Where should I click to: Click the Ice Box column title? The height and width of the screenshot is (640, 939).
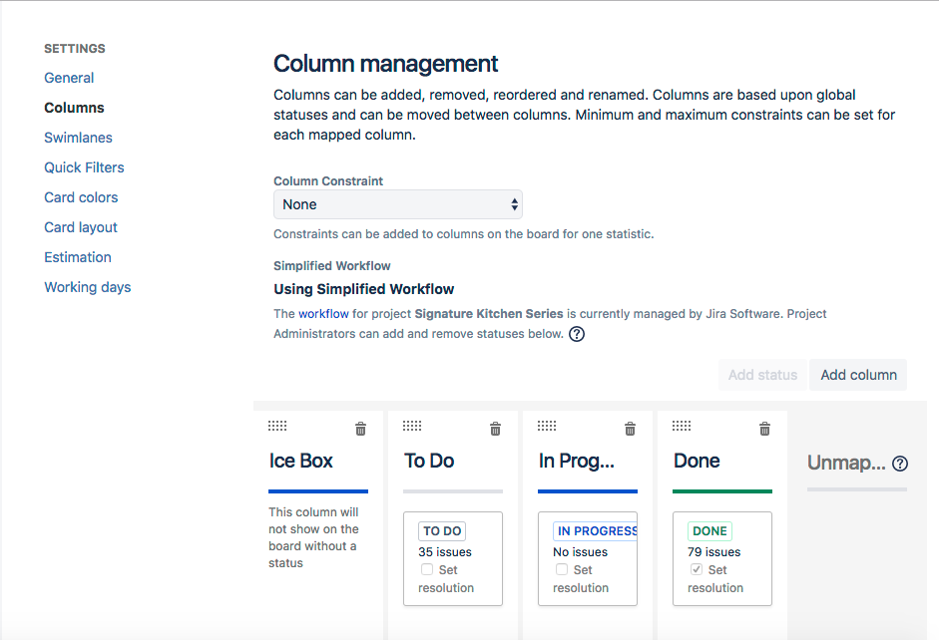pos(301,461)
